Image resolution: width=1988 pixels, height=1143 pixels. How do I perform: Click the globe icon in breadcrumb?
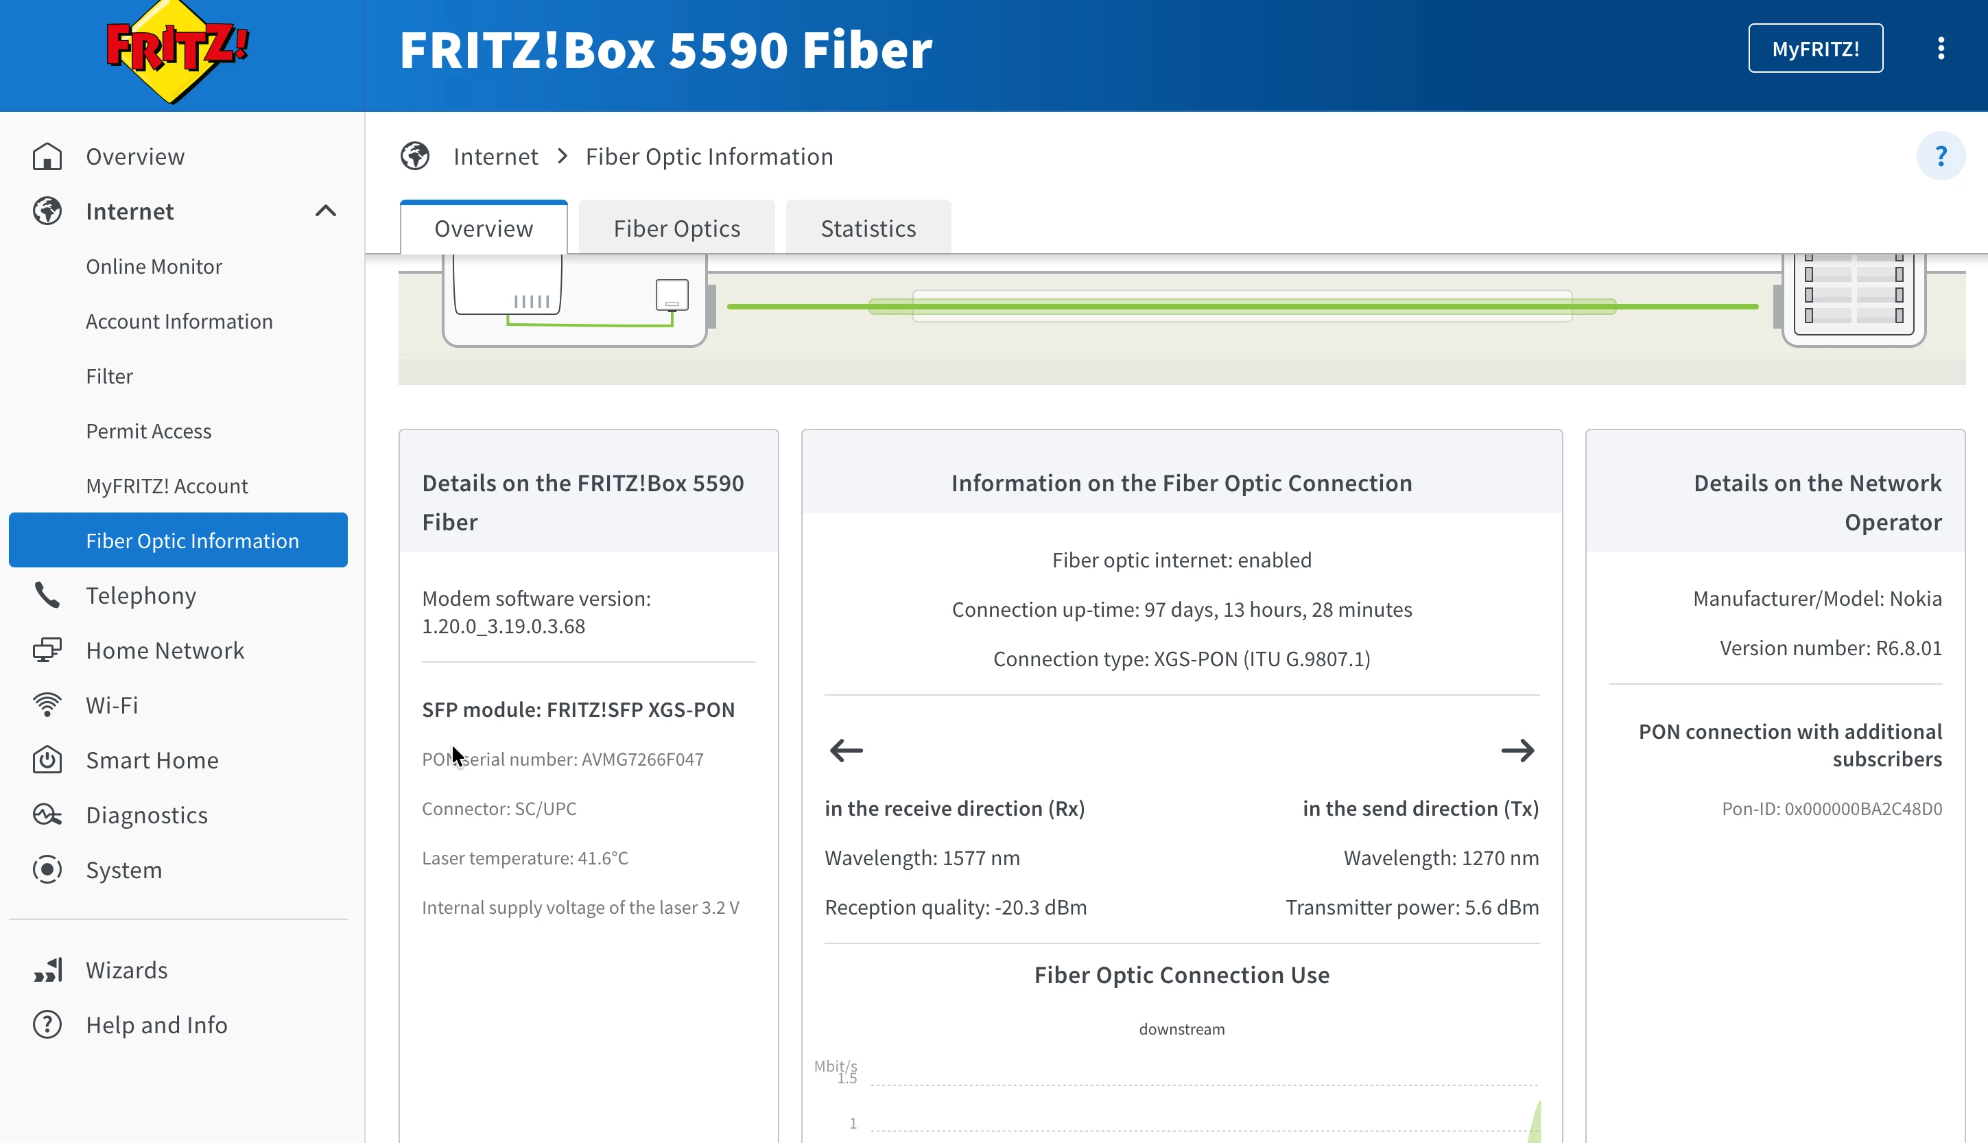tap(415, 156)
